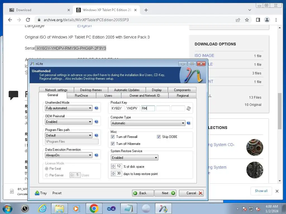The width and height of the screenshot is (286, 214).
Task: Click Preset button in nLite
Action: [x=57, y=193]
